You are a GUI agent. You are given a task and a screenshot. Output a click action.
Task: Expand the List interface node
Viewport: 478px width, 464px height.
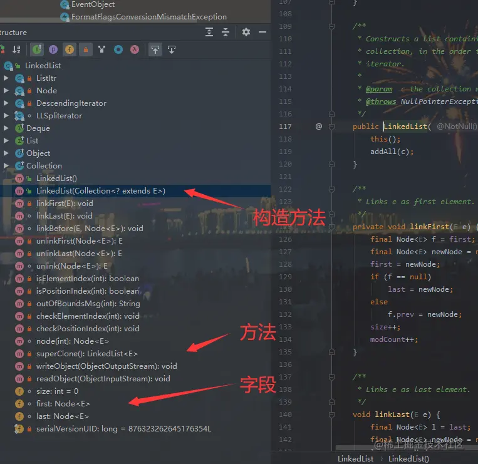click(6, 140)
